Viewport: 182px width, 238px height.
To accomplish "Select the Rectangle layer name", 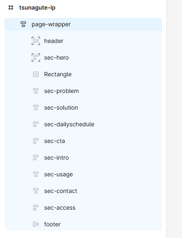I will click(58, 74).
